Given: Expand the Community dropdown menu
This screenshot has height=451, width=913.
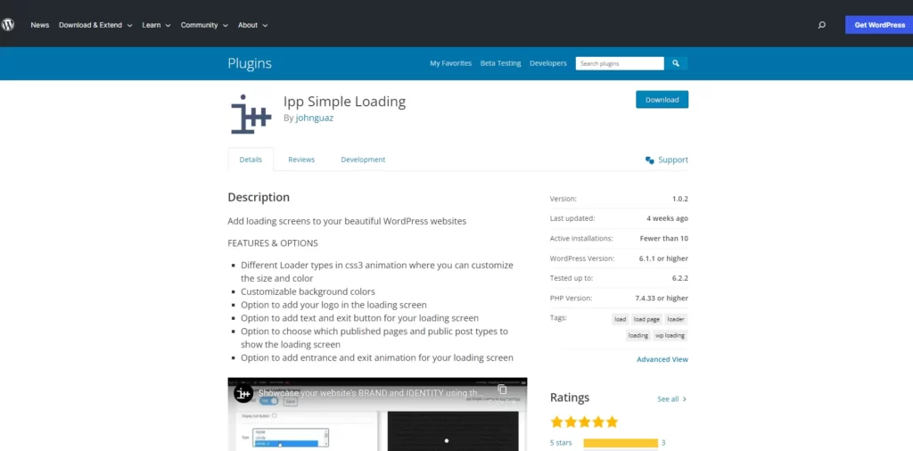Looking at the screenshot, I should [x=204, y=25].
